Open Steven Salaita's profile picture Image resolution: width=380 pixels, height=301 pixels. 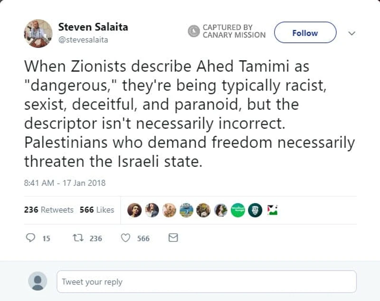tap(38, 33)
